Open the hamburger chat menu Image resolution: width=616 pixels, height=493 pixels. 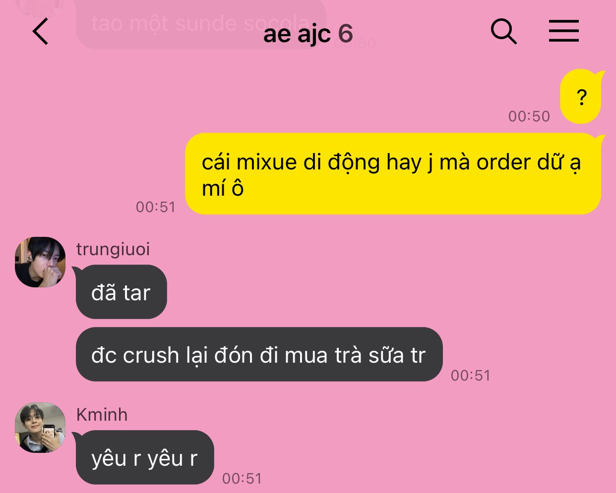tap(564, 31)
